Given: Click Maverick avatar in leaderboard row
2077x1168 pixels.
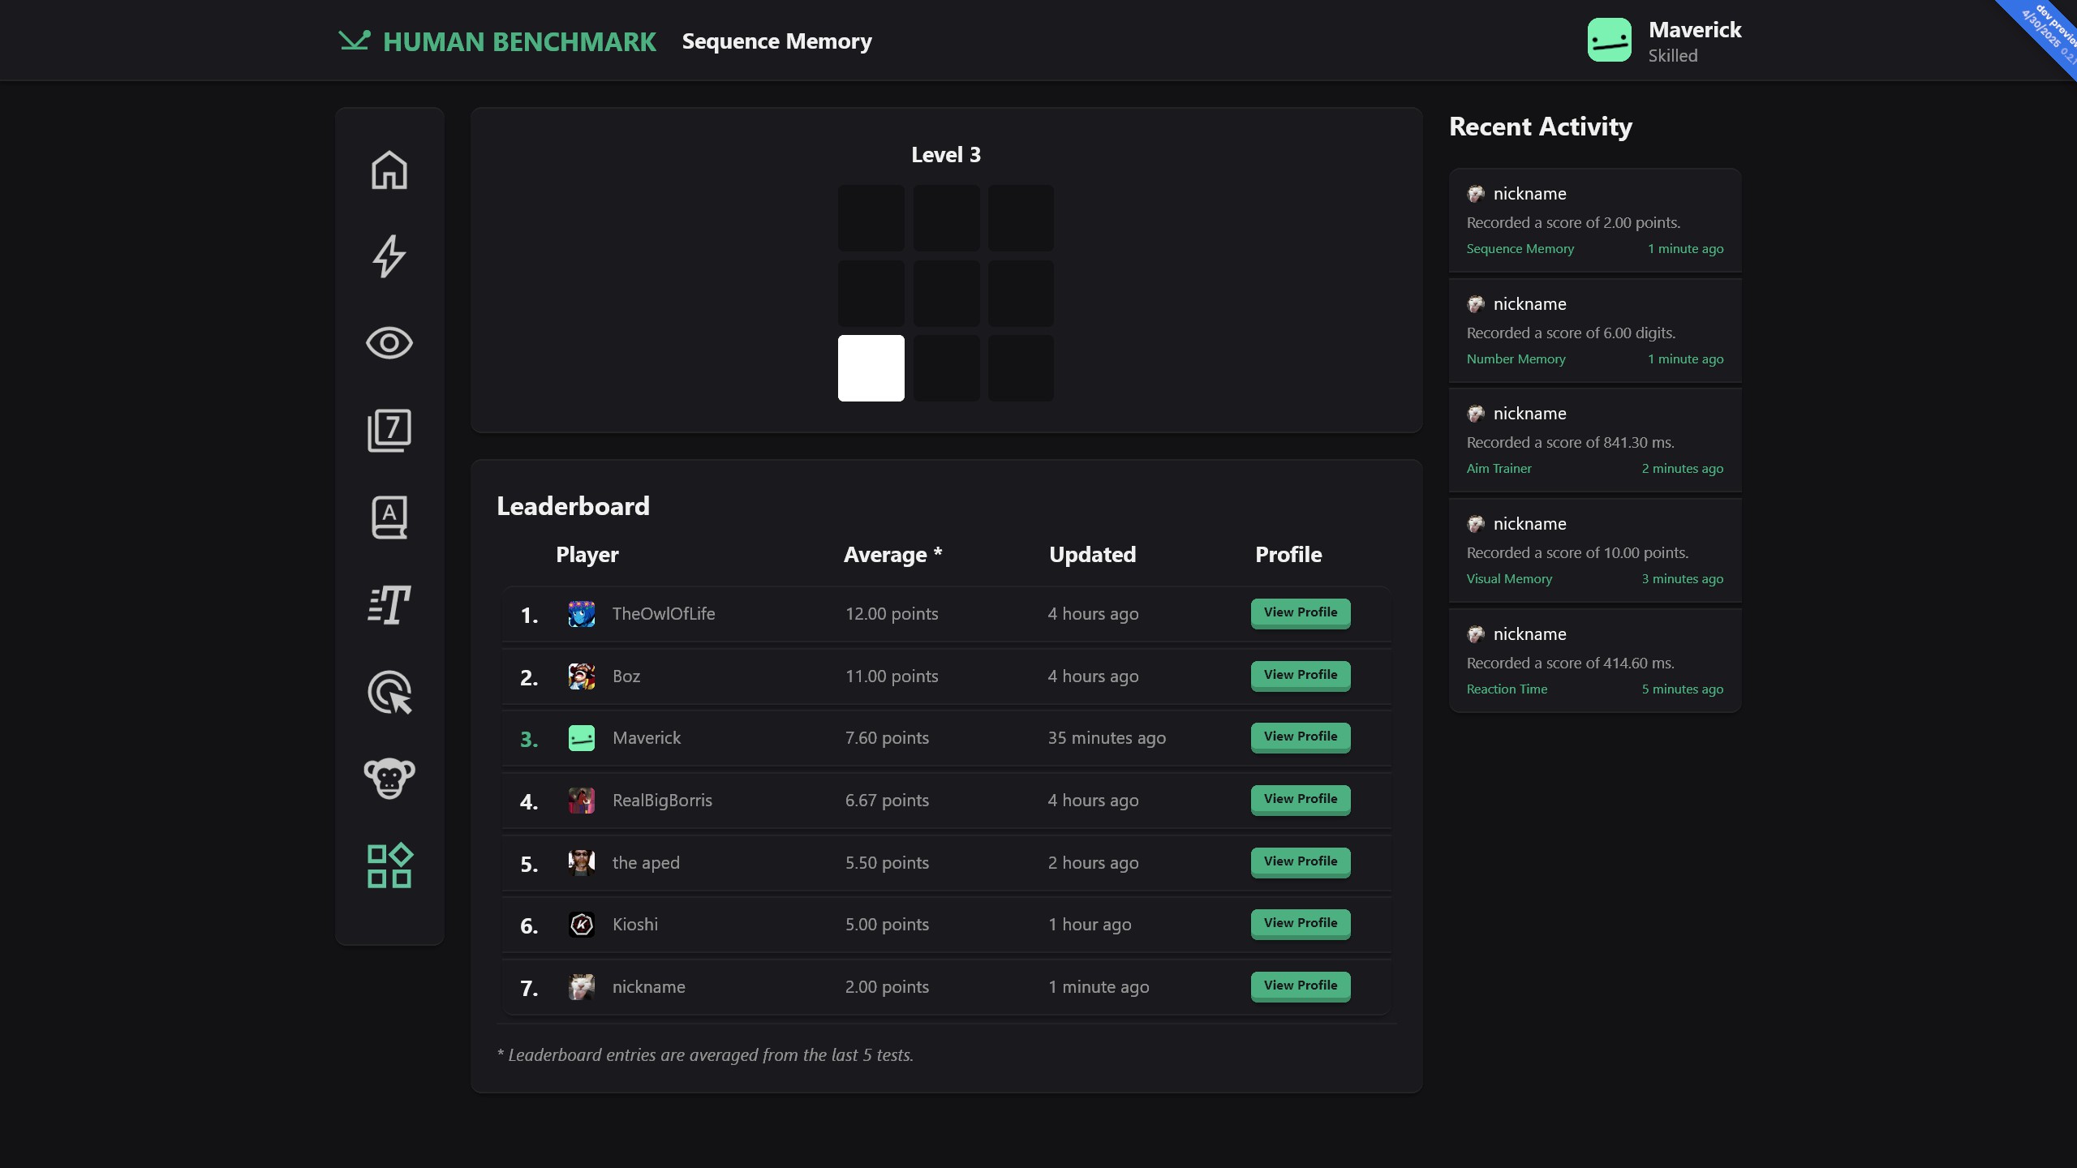Looking at the screenshot, I should click(582, 738).
